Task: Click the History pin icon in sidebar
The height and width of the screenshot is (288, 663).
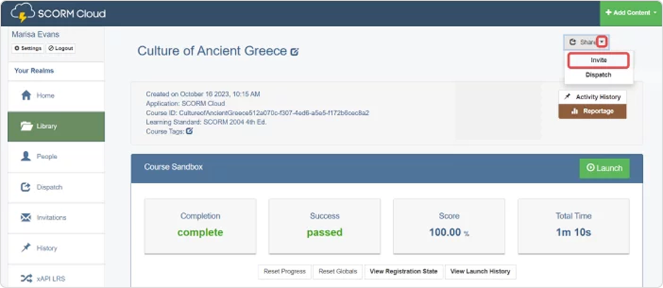Action: [x=26, y=248]
